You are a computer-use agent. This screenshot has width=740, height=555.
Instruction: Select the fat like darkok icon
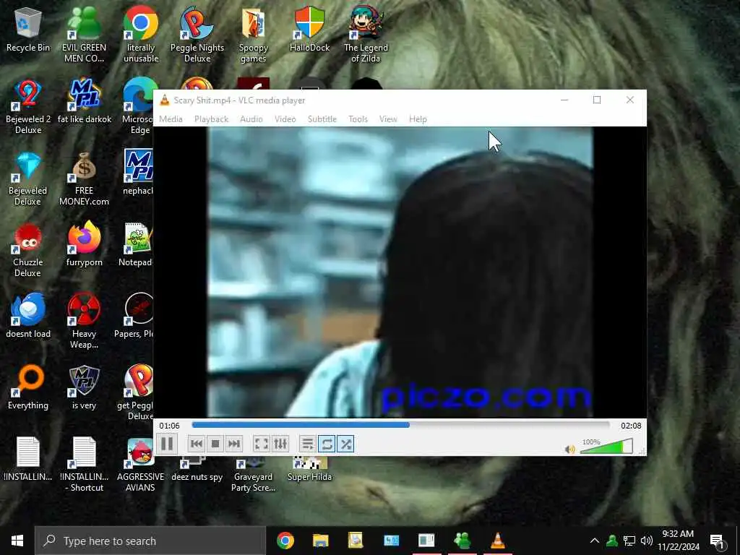[x=84, y=102]
